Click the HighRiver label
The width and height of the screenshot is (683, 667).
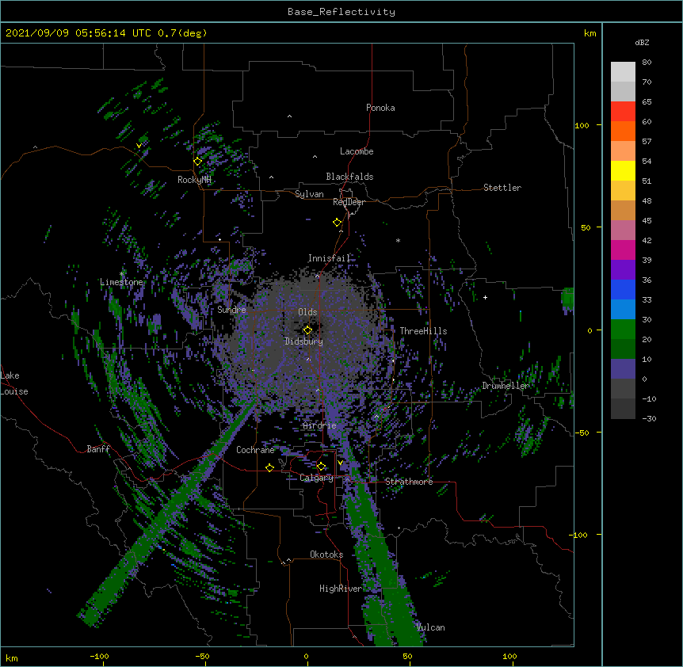point(341,589)
